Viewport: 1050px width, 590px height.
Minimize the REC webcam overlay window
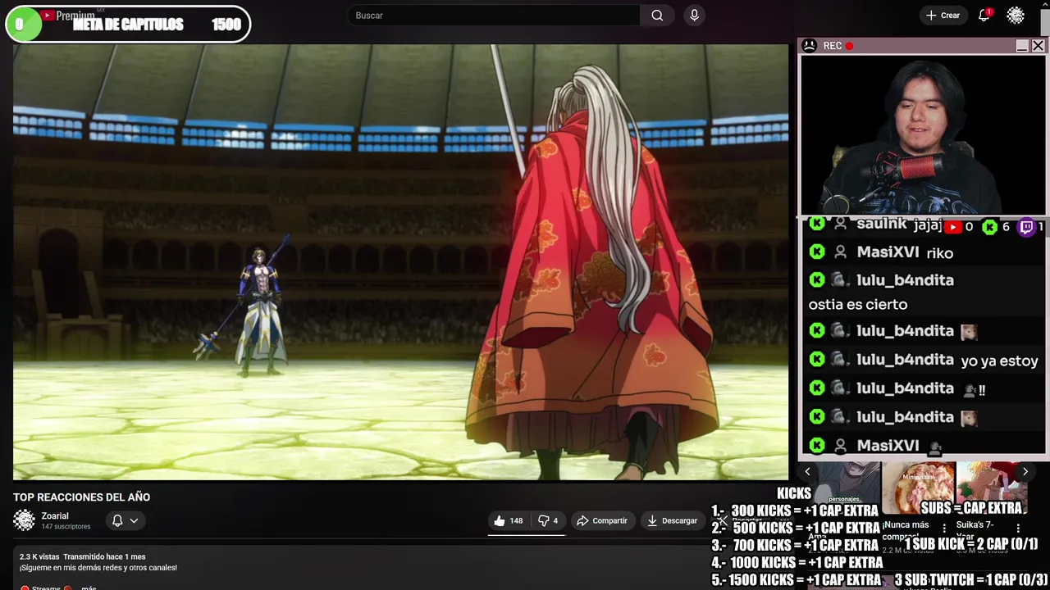[x=1022, y=46]
